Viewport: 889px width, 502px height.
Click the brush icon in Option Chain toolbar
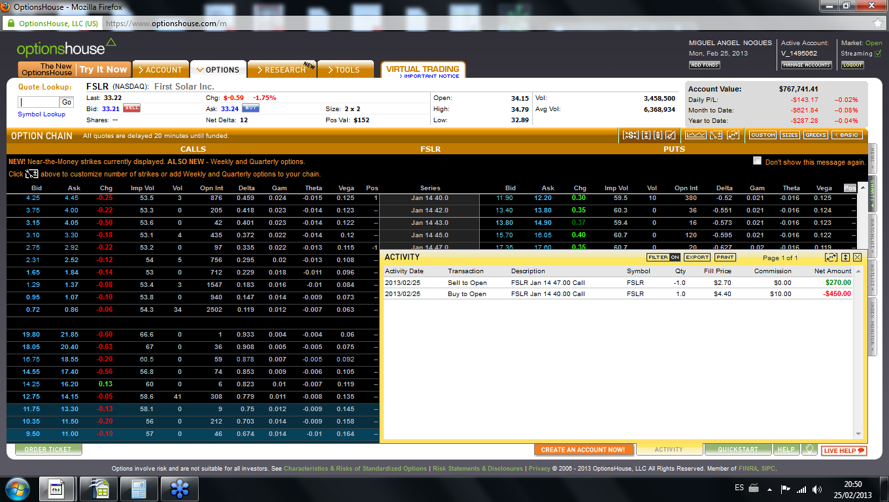coord(670,135)
